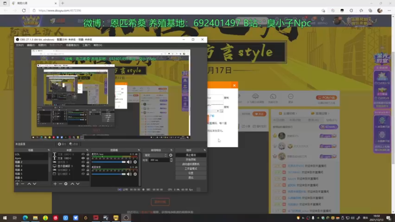Refresh the browser page

point(24,10)
